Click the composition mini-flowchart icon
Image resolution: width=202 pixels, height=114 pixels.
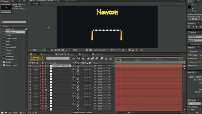(73, 59)
